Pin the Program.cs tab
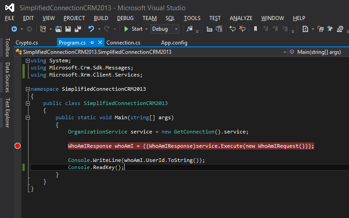 [x=92, y=43]
